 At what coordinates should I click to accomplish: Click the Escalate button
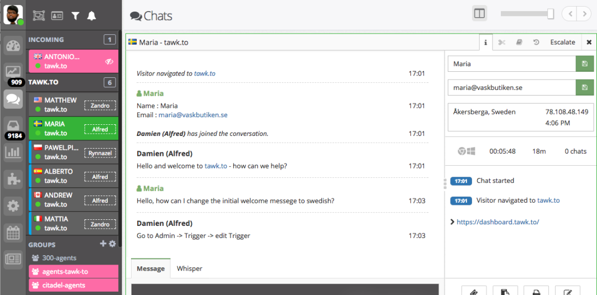point(563,42)
